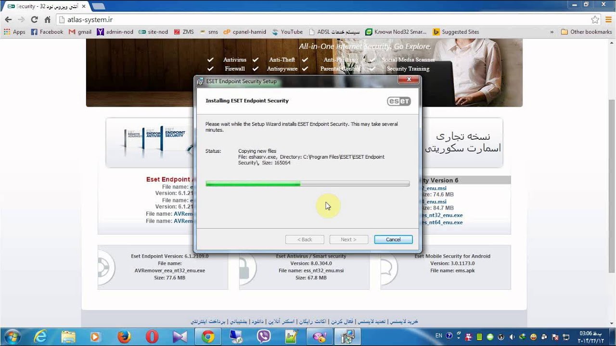Image resolution: width=616 pixels, height=346 pixels.
Task: Open the Suggested Sites bookmark
Action: tap(456, 32)
